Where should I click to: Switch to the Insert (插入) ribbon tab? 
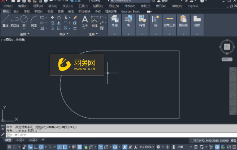click(x=16, y=12)
